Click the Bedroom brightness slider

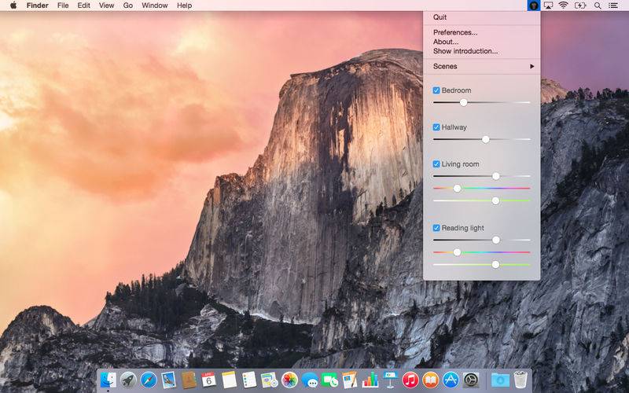(x=482, y=103)
